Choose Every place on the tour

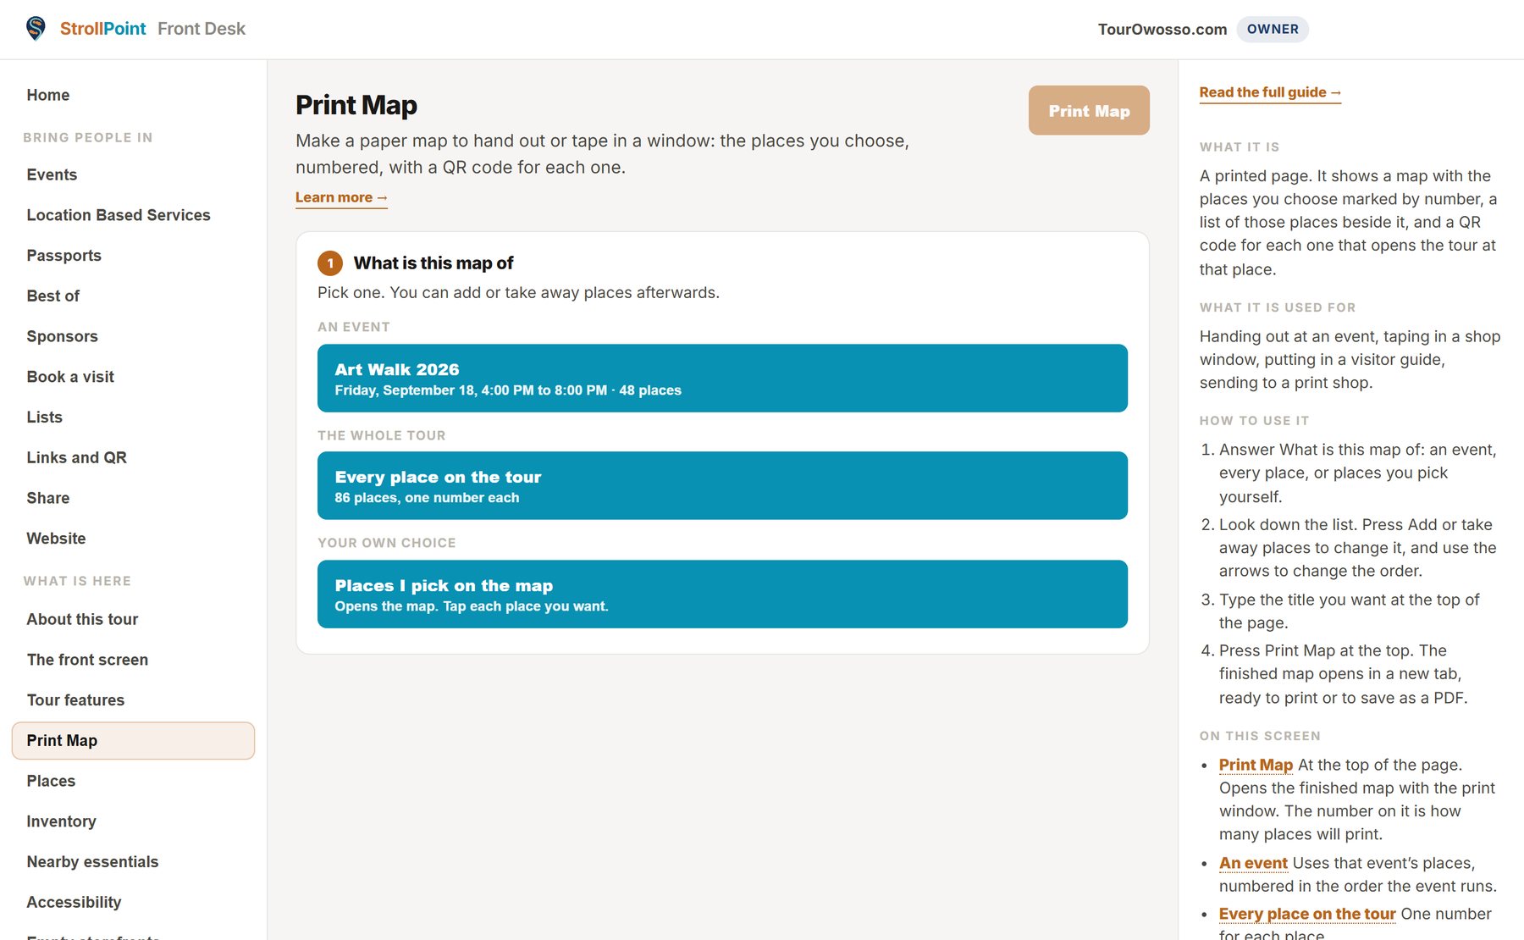click(722, 486)
